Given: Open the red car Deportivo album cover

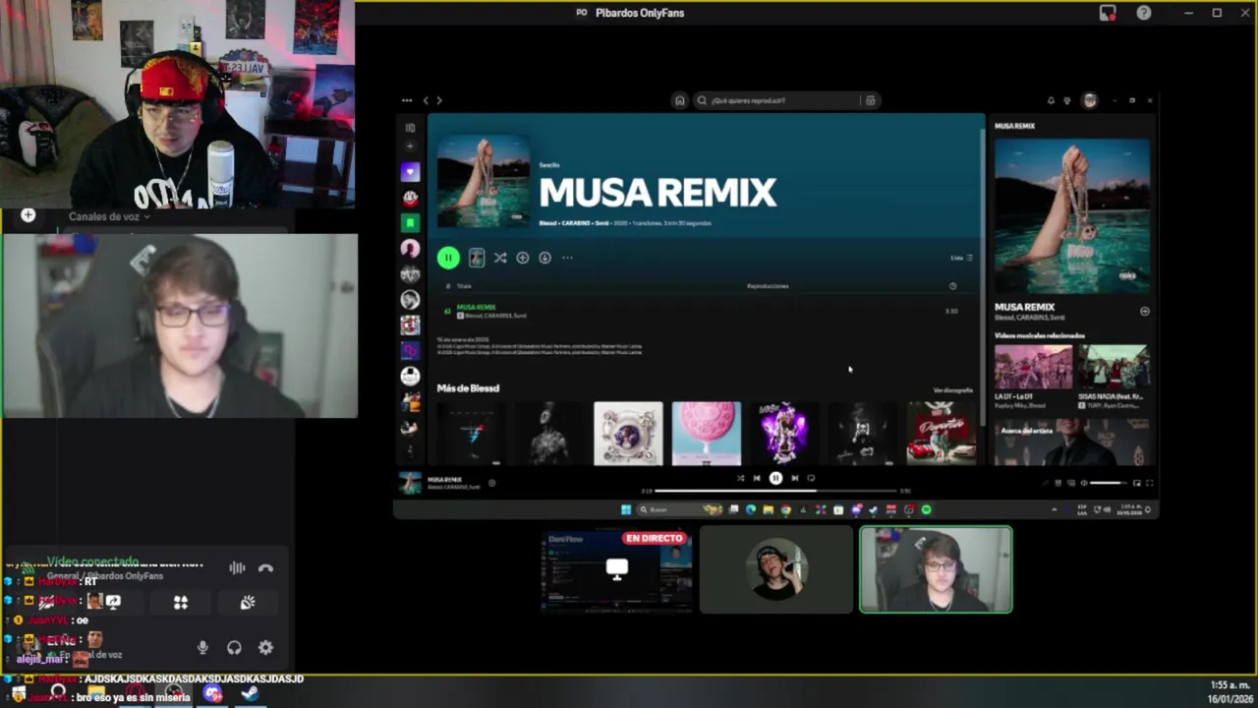Looking at the screenshot, I should (x=942, y=433).
